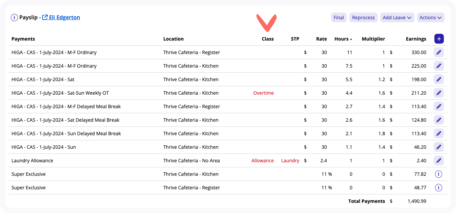Edit the Sat-Sun Weekly OT payment row
456x213 pixels.
tap(438, 93)
